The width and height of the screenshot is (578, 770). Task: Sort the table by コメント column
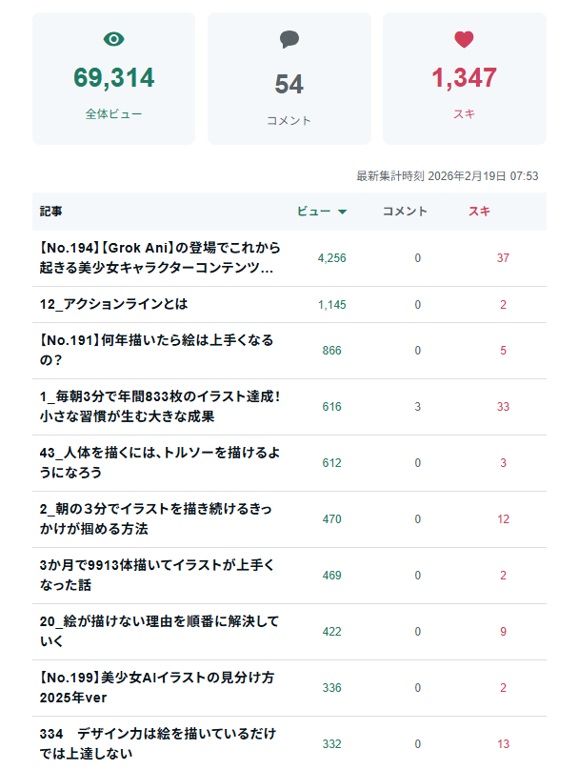[x=405, y=212]
